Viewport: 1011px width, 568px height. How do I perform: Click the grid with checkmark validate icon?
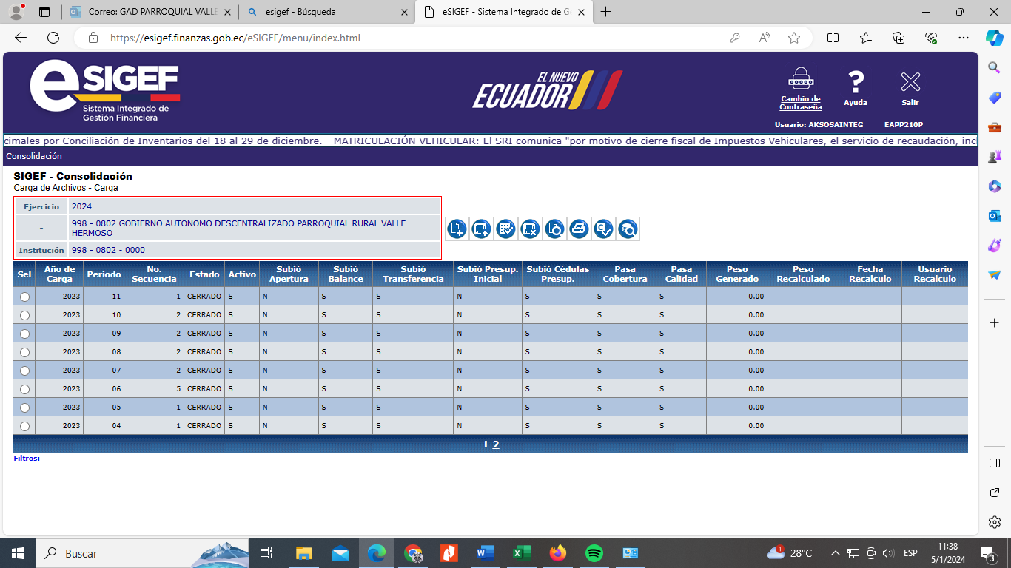505,229
